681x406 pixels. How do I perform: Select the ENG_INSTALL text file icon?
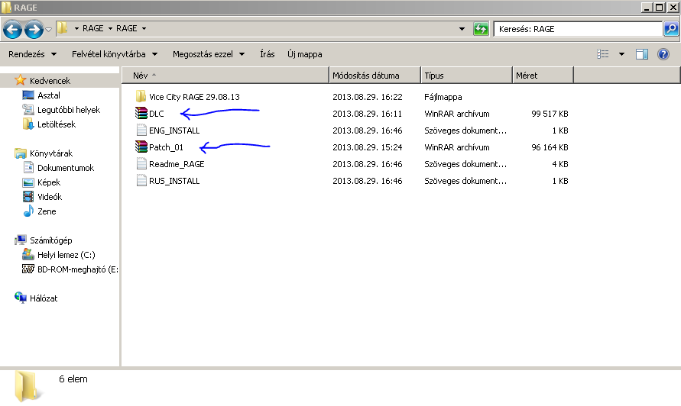pyautogui.click(x=141, y=130)
